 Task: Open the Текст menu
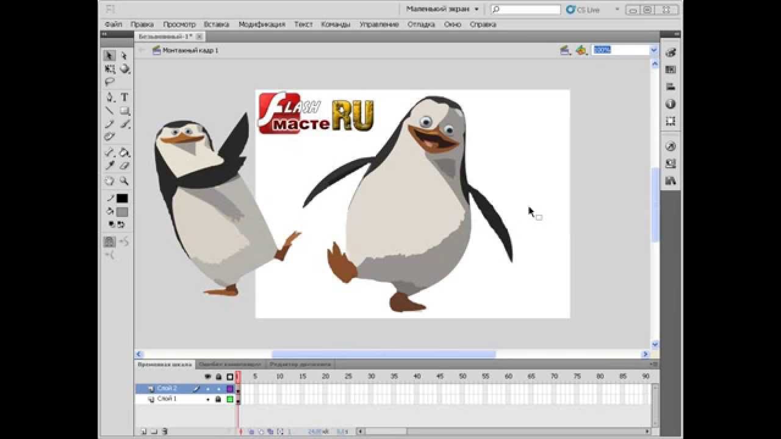pos(303,24)
